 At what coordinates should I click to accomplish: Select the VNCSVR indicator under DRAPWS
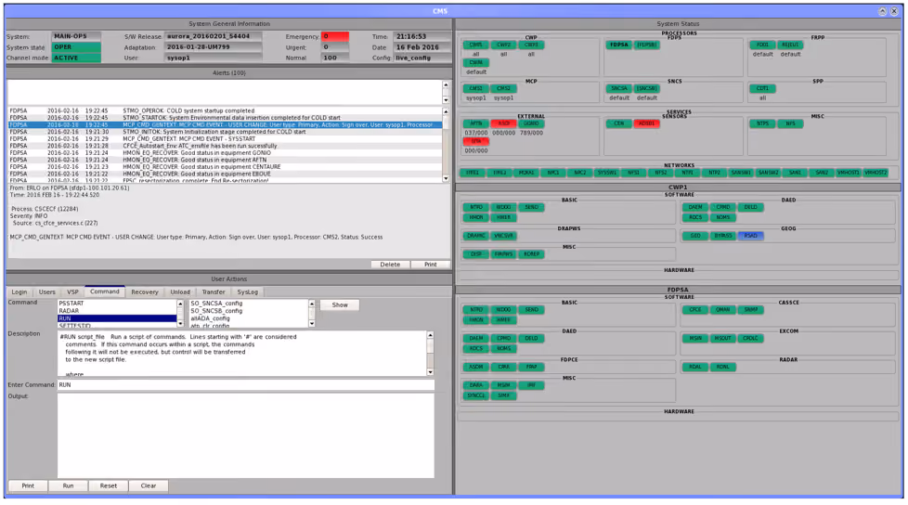(503, 236)
